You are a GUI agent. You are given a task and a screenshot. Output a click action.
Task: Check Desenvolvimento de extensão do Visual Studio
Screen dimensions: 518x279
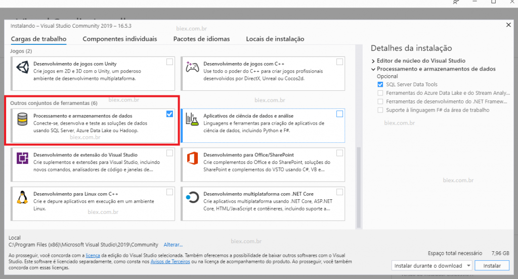click(x=169, y=153)
